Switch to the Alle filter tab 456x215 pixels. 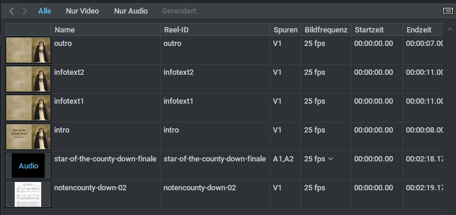pyautogui.click(x=45, y=11)
